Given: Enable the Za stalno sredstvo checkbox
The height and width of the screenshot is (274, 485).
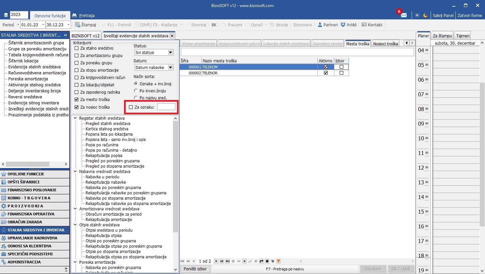Looking at the screenshot, I should [77, 48].
